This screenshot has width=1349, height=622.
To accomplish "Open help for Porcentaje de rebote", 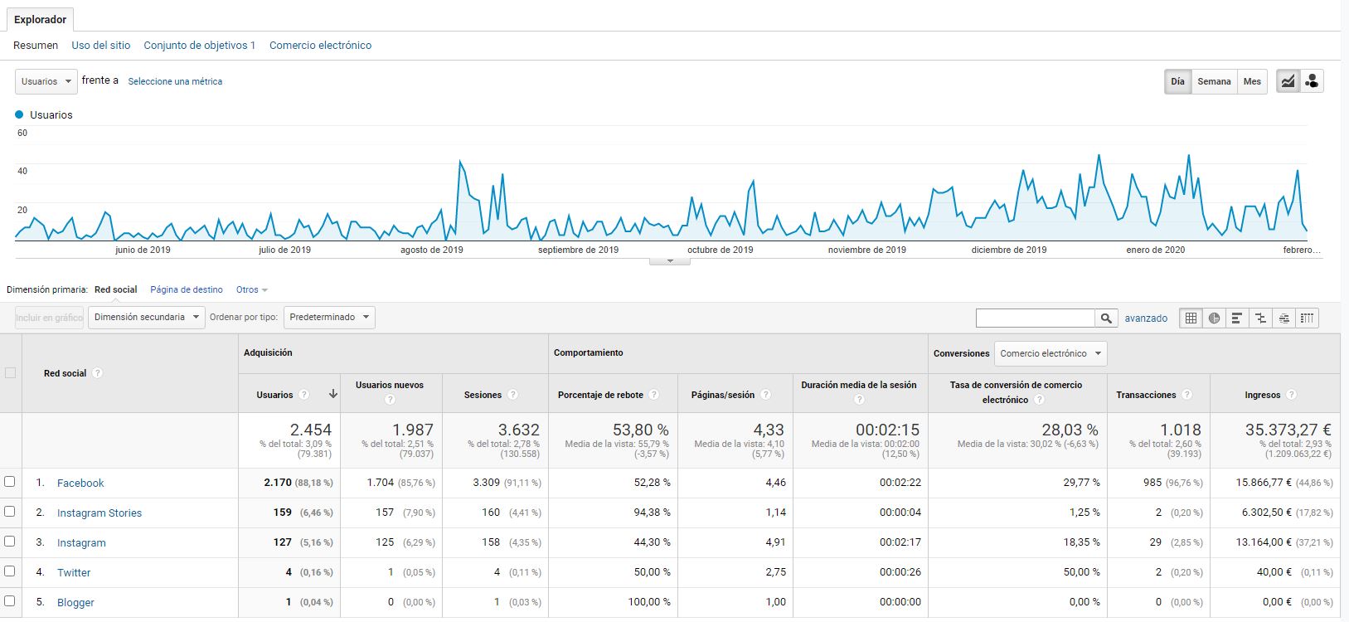I will click(x=654, y=395).
